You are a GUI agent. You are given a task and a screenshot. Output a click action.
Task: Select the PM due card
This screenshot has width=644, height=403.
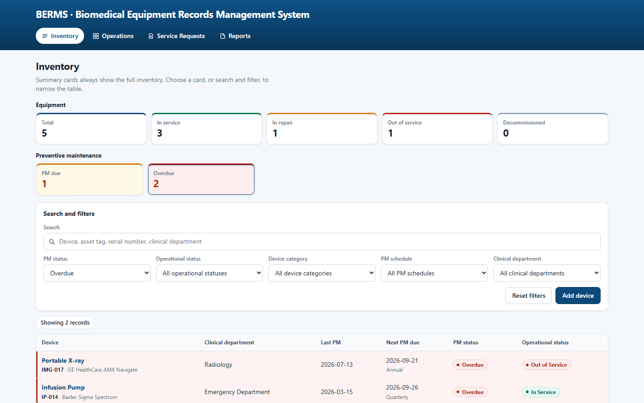click(89, 179)
